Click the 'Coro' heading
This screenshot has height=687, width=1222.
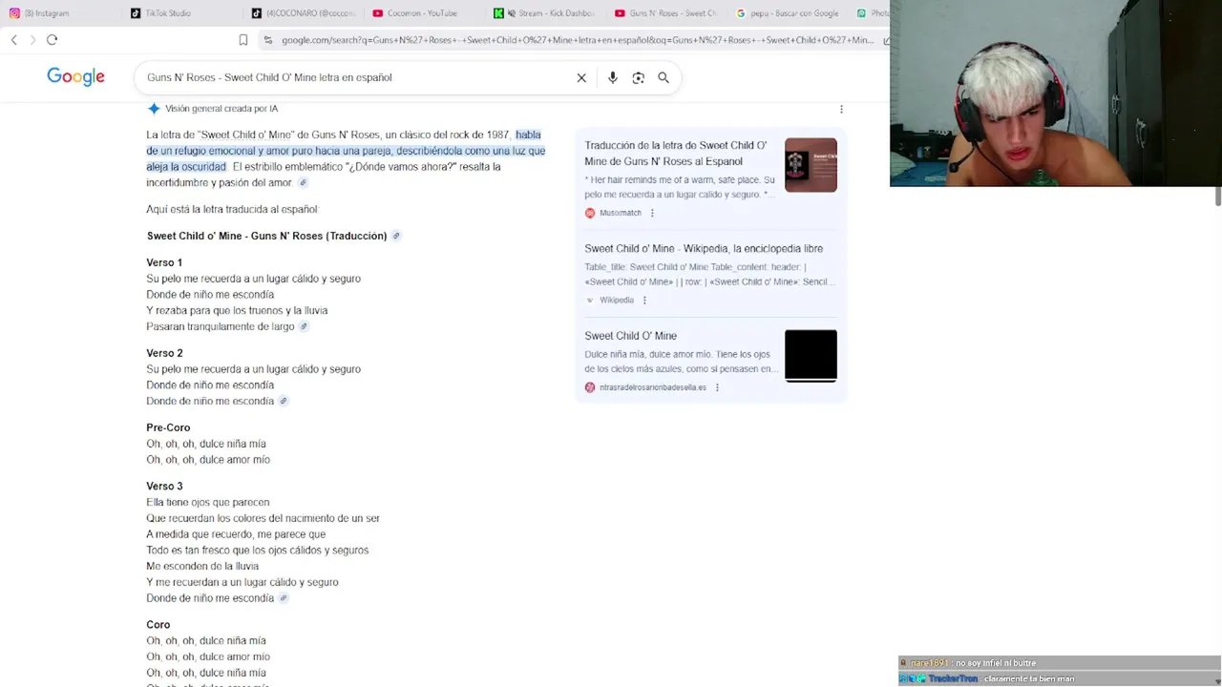(158, 625)
